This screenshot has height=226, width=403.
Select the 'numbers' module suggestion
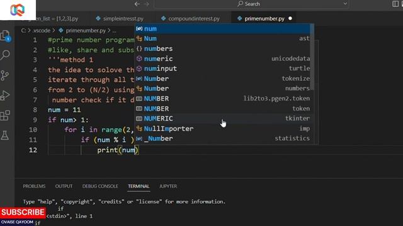(222, 48)
